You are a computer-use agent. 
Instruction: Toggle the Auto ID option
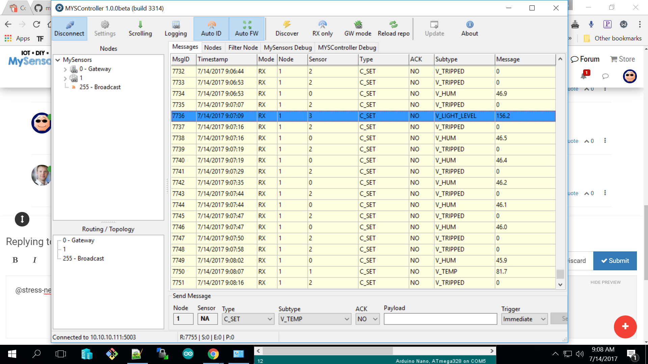pyautogui.click(x=211, y=28)
